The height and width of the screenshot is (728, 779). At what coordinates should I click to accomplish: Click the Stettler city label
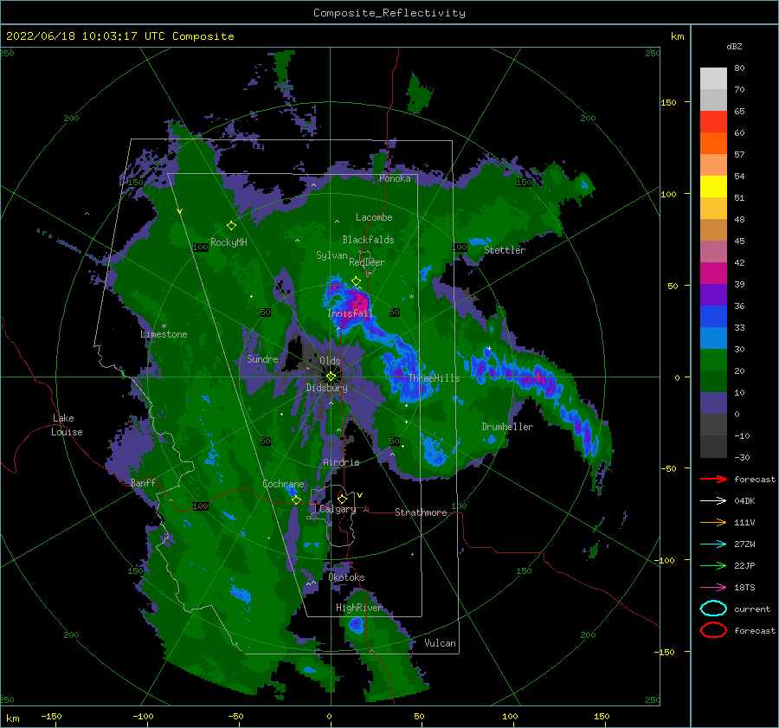pos(505,250)
